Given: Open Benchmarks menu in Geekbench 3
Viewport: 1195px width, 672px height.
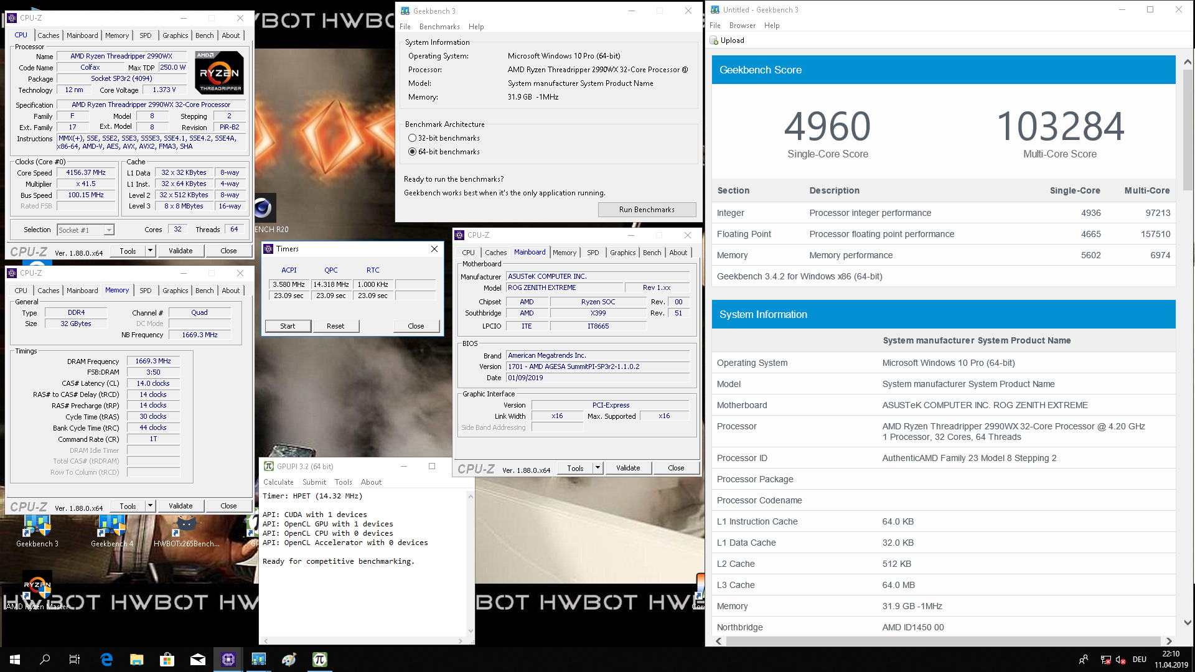Looking at the screenshot, I should coord(439,27).
